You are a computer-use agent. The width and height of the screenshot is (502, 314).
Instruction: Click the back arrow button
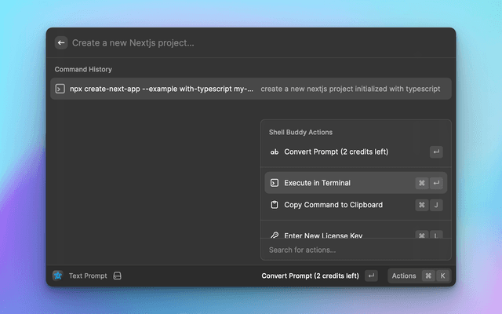(61, 43)
